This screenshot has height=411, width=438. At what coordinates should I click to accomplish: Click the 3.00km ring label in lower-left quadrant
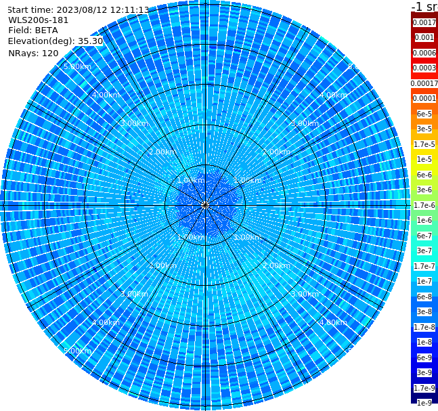coord(134,295)
